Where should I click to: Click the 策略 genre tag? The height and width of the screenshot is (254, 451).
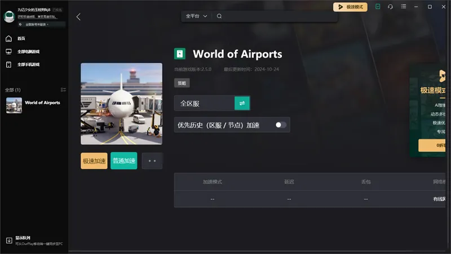(182, 83)
